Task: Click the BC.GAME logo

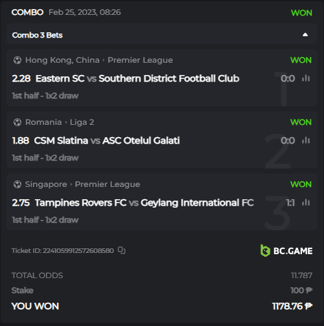Action: (x=286, y=250)
